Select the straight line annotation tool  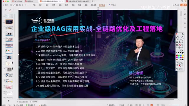click(x=180, y=37)
